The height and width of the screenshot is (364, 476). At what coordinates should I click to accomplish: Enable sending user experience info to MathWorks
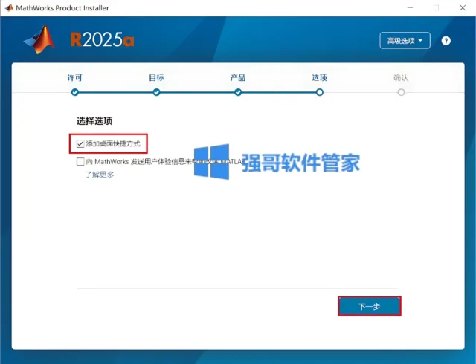tap(80, 161)
